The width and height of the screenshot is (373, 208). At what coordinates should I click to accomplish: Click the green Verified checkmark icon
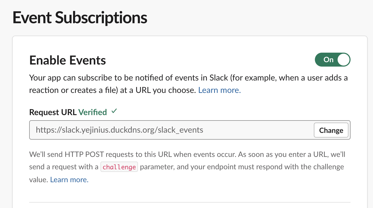pyautogui.click(x=114, y=111)
